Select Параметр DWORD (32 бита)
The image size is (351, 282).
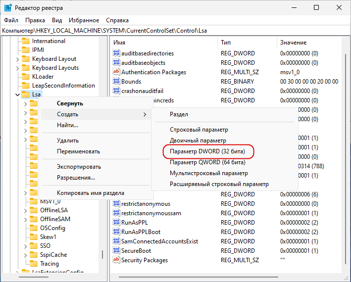pyautogui.click(x=225, y=151)
